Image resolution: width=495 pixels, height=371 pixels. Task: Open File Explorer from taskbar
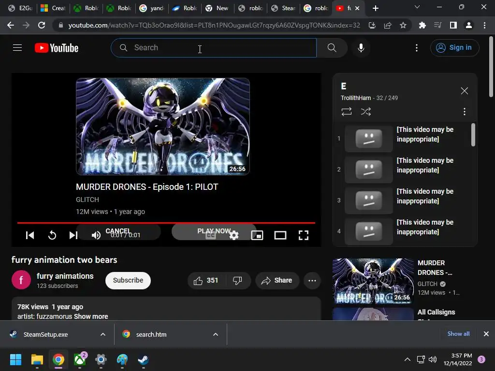[37, 359]
